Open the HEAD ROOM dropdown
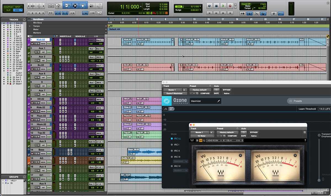The image size is (331, 196). tap(215, 140)
